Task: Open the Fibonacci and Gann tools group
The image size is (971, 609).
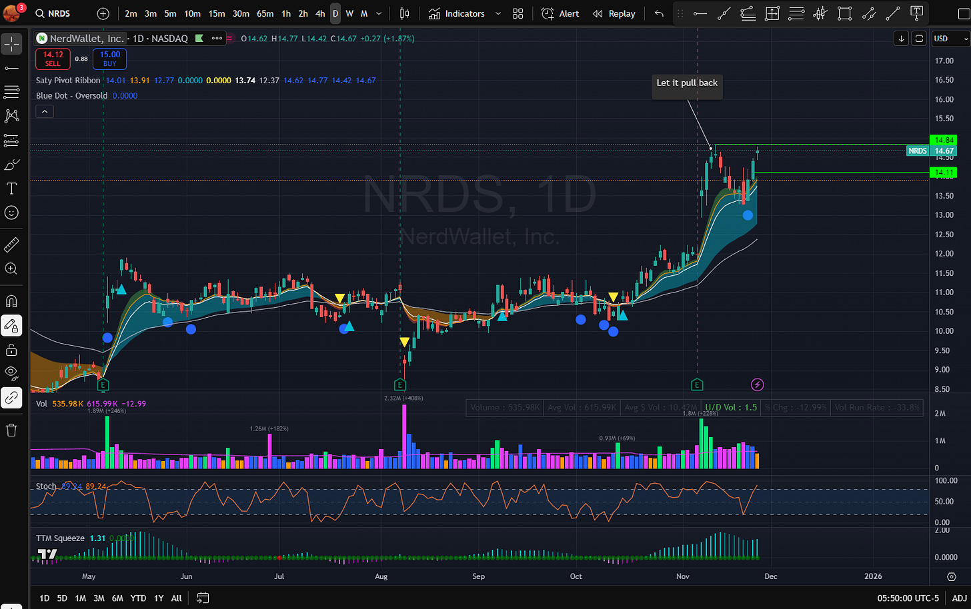Action: (x=11, y=92)
